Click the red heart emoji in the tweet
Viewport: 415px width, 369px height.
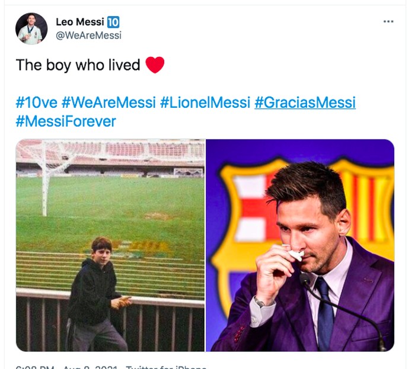[155, 65]
